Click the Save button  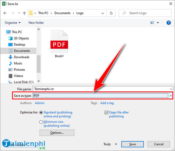[x=132, y=144]
